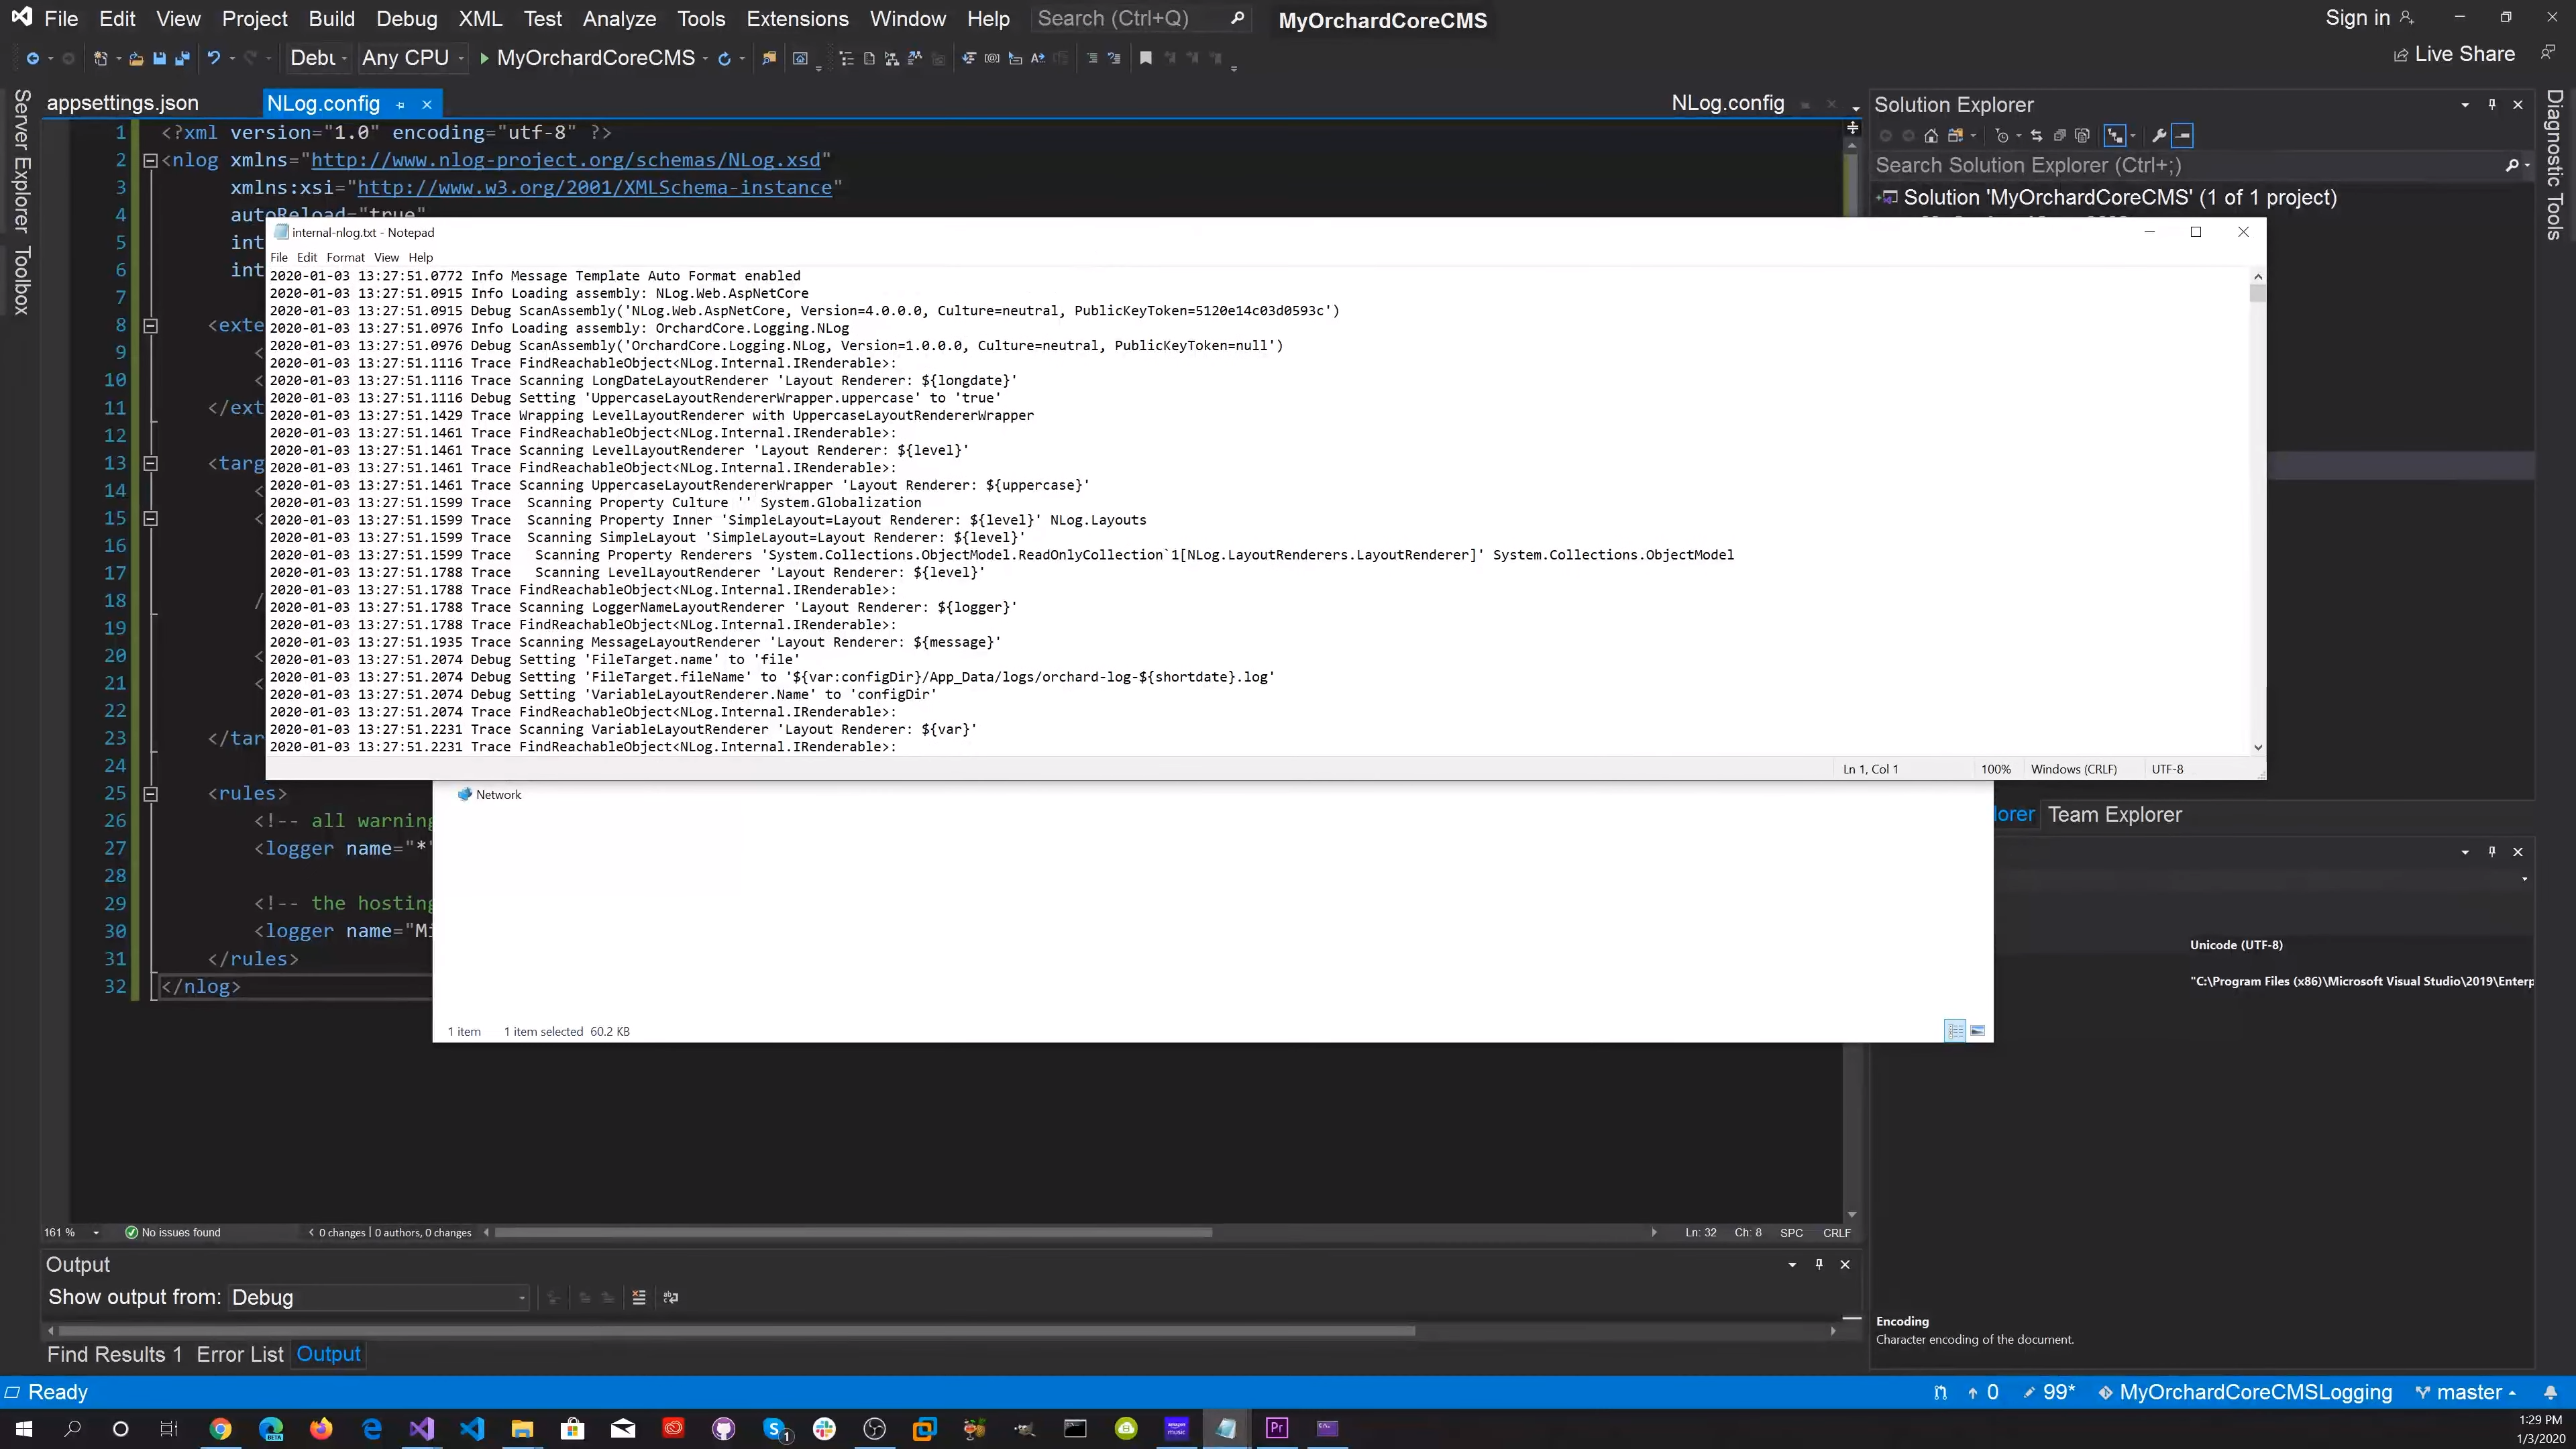The height and width of the screenshot is (1449, 2576).
Task: Click Sync with Active Document arrows icon
Action: 2036,135
